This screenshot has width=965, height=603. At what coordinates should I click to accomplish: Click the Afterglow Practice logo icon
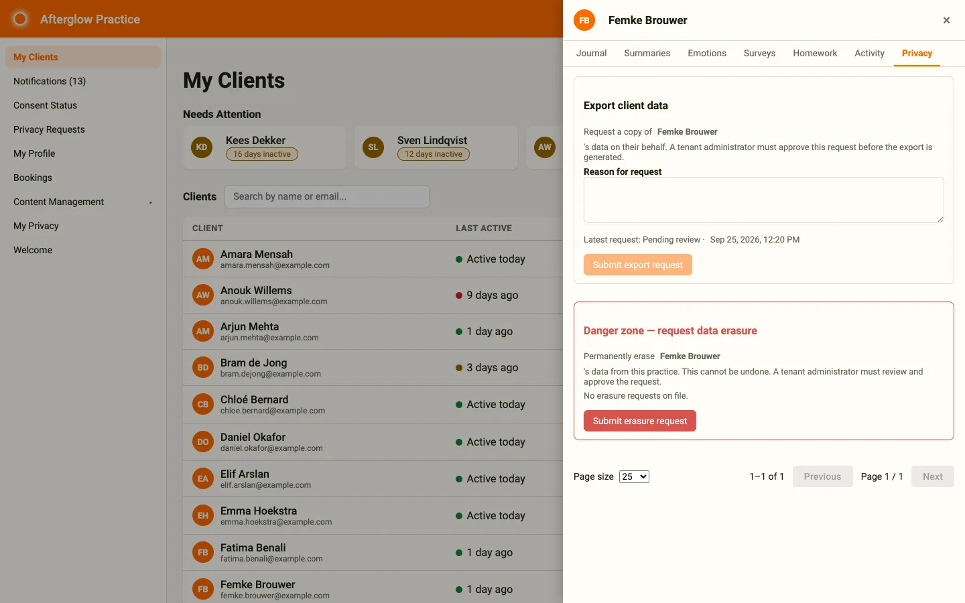[20, 19]
